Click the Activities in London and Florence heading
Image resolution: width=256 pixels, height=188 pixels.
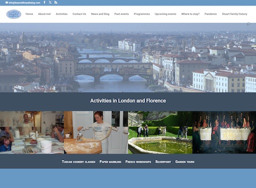click(x=128, y=101)
